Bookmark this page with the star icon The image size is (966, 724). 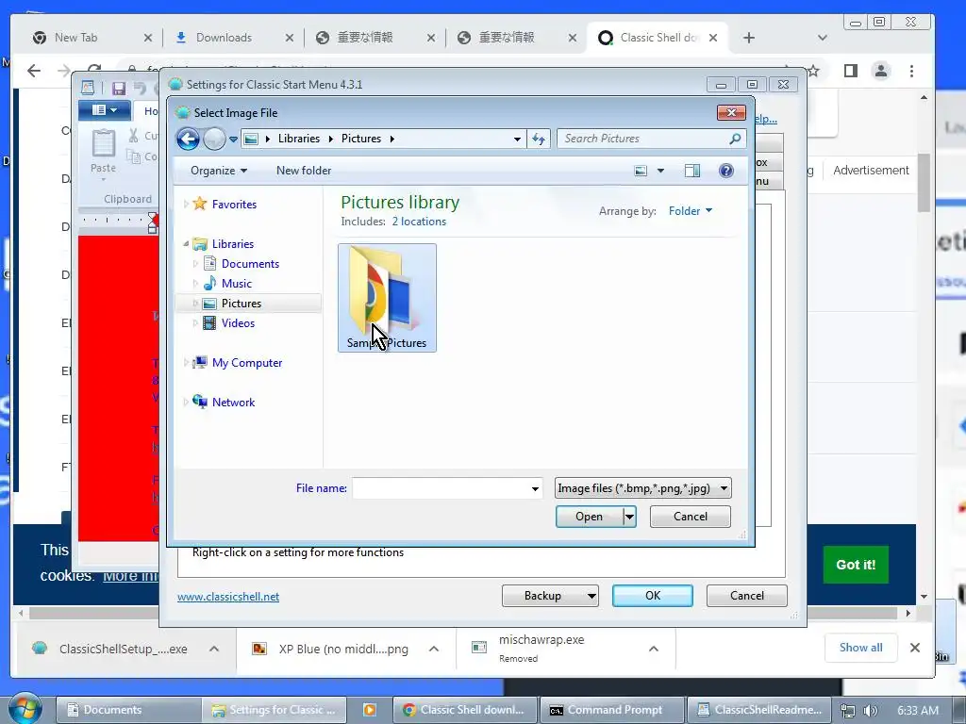pos(814,72)
